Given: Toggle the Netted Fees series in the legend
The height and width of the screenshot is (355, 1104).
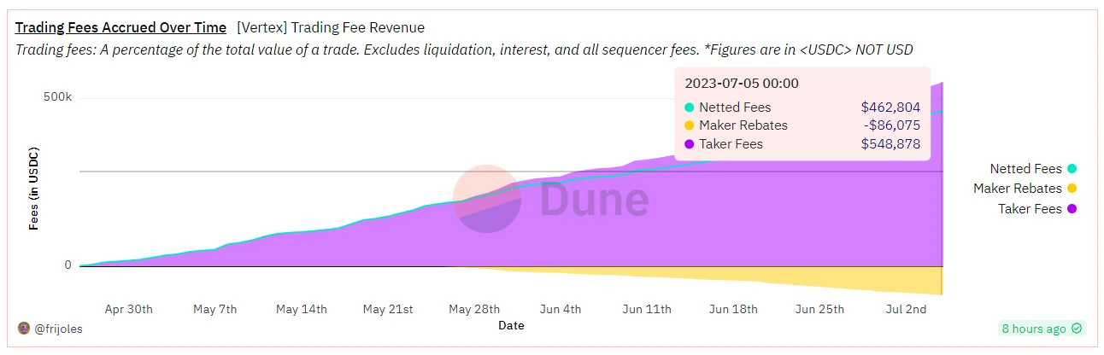Looking at the screenshot, I should click(1025, 169).
